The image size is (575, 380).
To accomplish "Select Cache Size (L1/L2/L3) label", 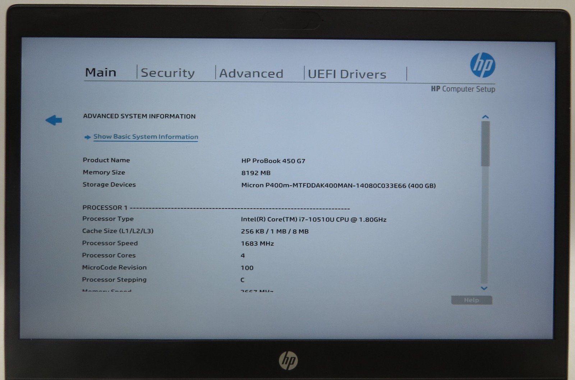I will pyautogui.click(x=118, y=231).
